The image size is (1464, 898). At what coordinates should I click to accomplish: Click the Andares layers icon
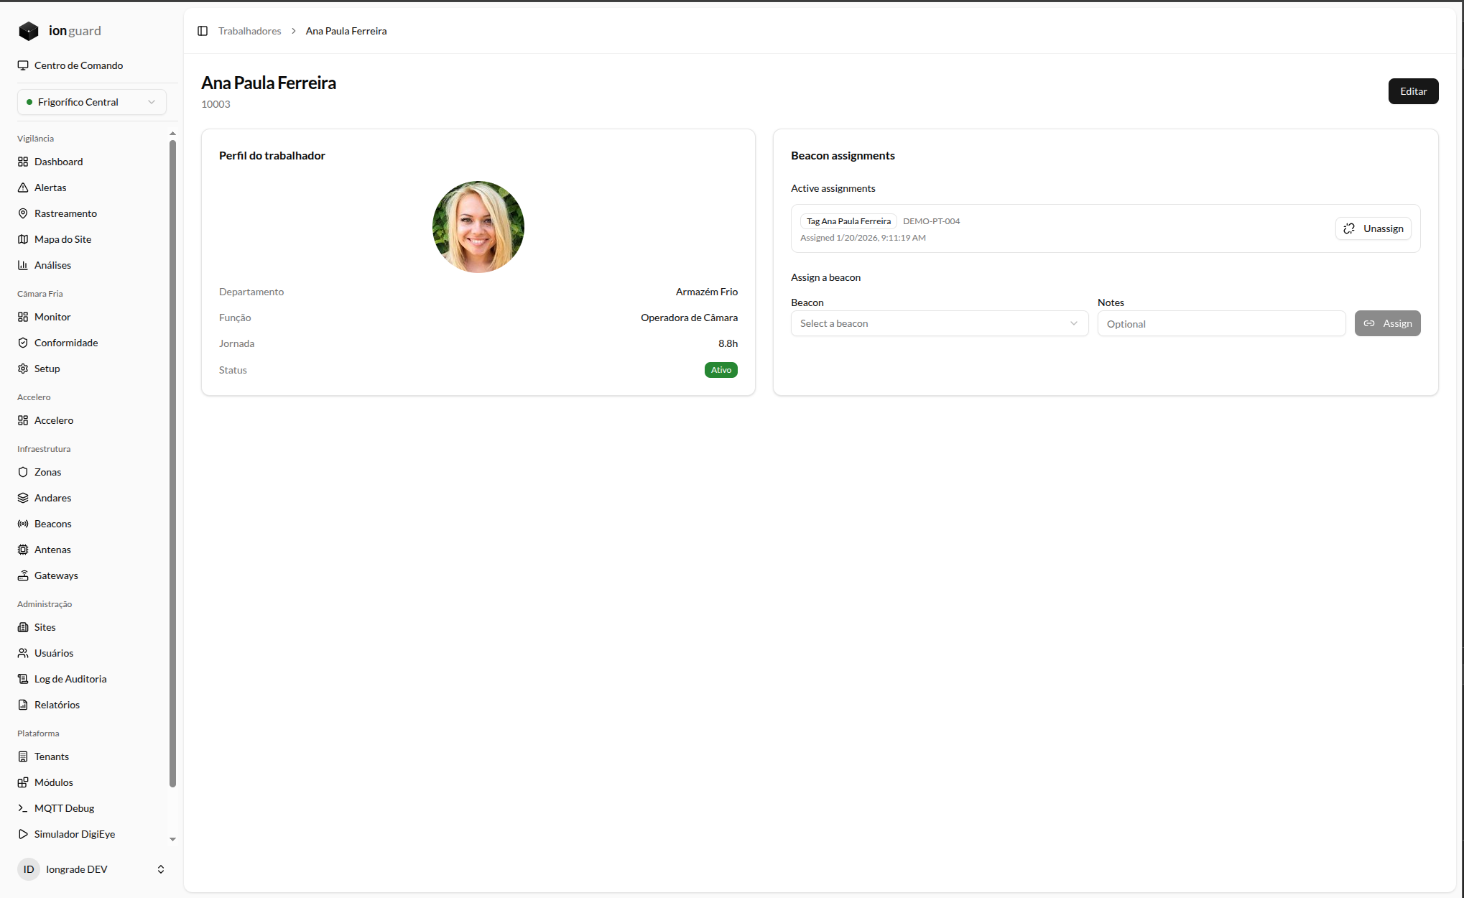pyautogui.click(x=23, y=498)
